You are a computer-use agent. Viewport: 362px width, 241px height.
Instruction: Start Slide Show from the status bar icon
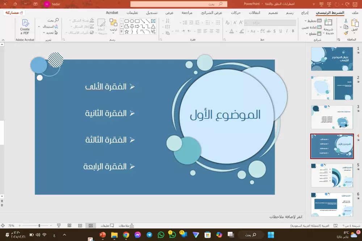coord(59,225)
